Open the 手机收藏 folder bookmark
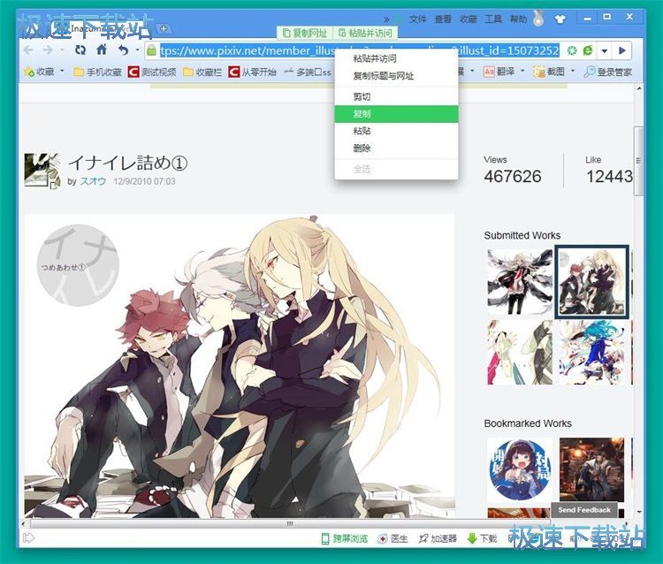Image resolution: width=663 pixels, height=564 pixels. tap(97, 72)
